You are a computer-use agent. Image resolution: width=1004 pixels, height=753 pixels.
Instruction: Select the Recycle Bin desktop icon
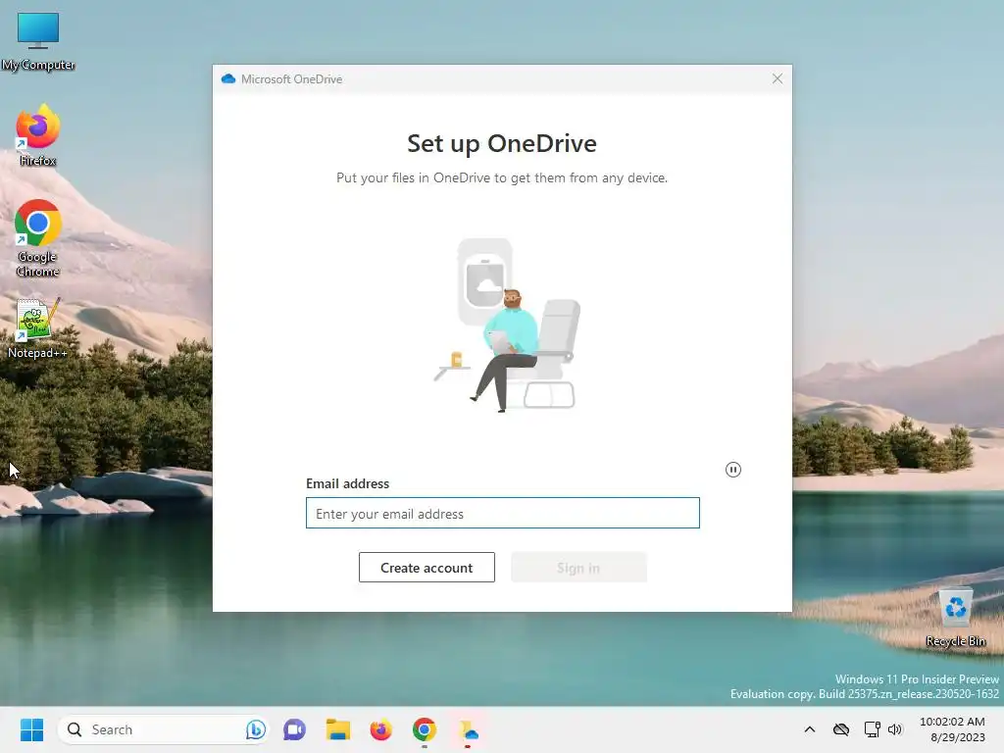coord(955,618)
